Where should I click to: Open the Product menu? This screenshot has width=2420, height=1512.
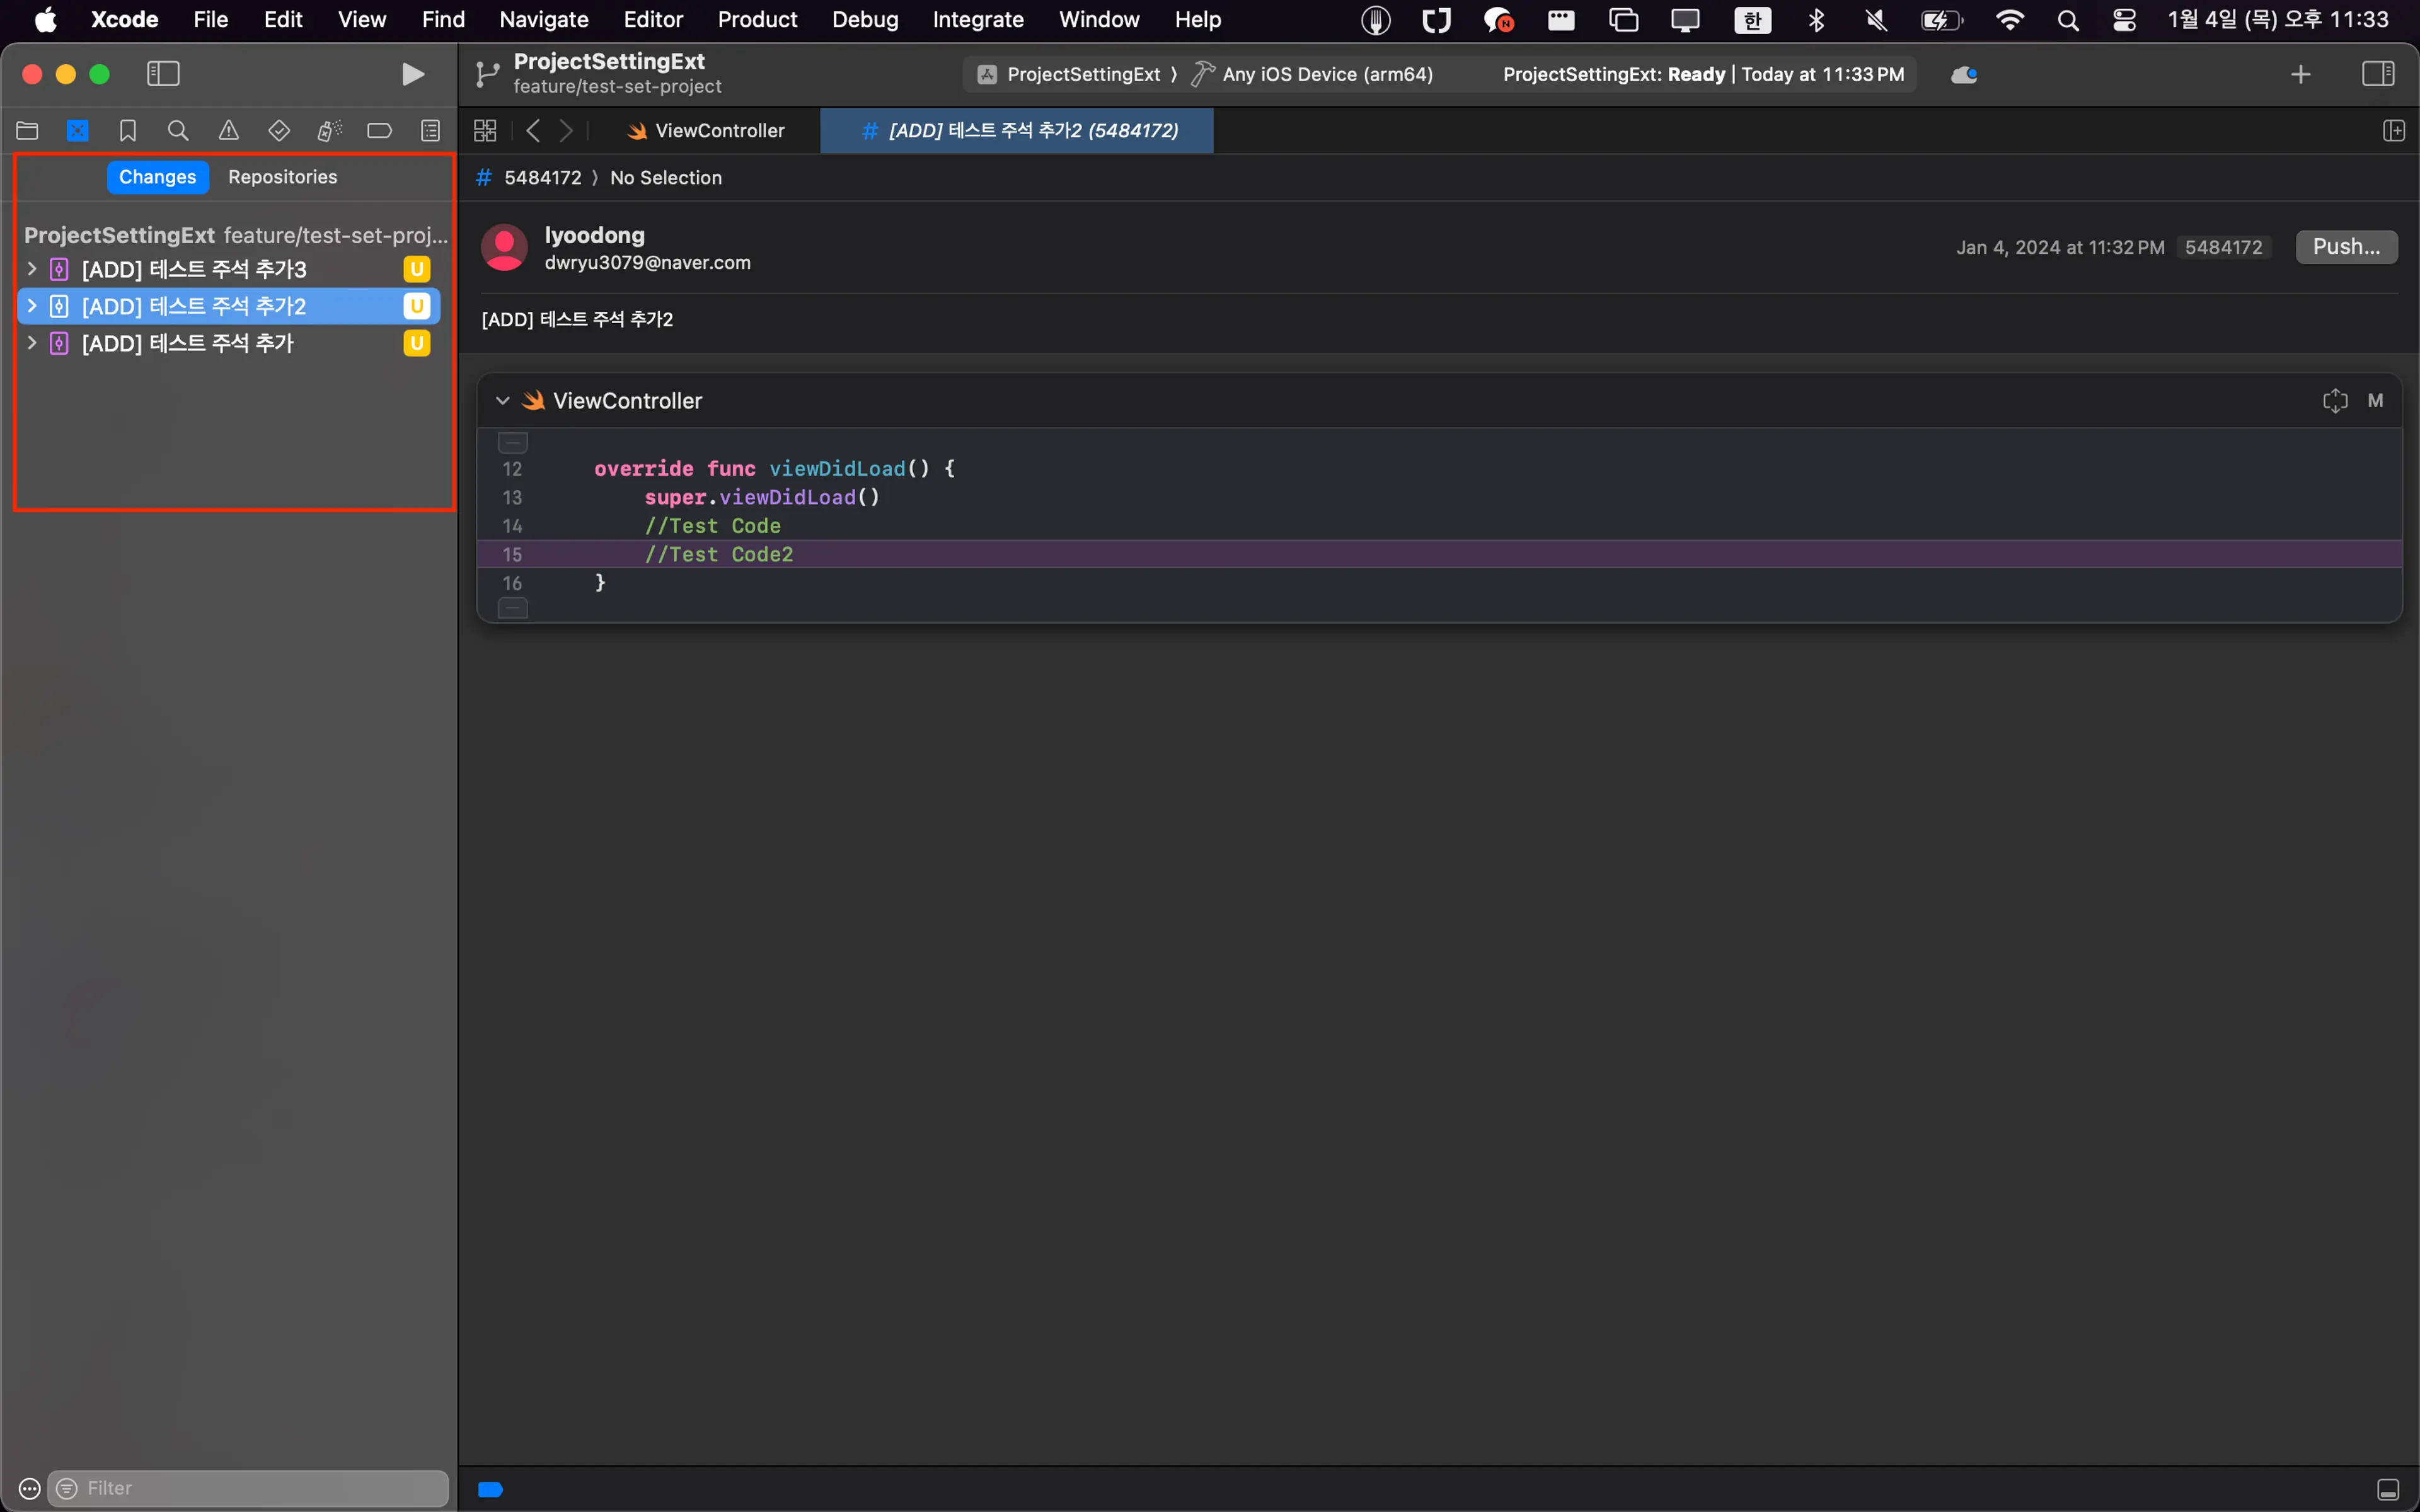click(x=757, y=20)
